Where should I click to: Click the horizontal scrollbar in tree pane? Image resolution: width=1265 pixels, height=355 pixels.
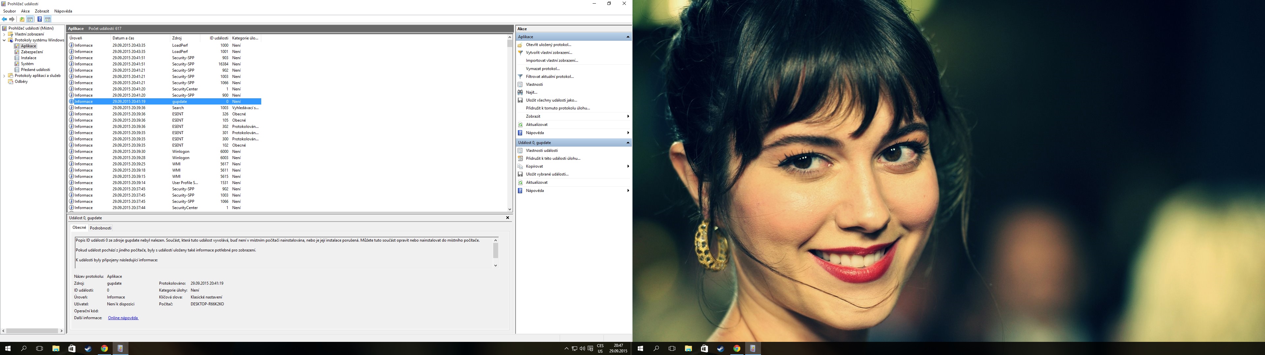pos(32,331)
